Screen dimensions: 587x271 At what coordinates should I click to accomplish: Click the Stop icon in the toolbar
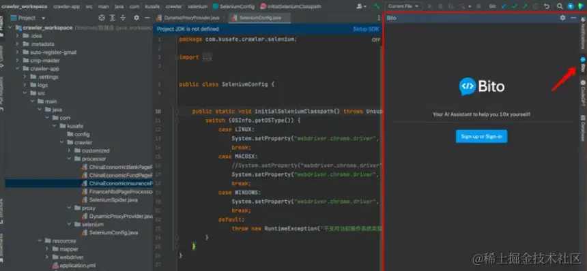point(478,6)
